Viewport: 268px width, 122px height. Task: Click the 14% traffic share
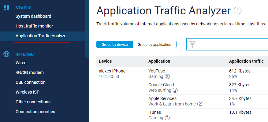tap(233, 90)
